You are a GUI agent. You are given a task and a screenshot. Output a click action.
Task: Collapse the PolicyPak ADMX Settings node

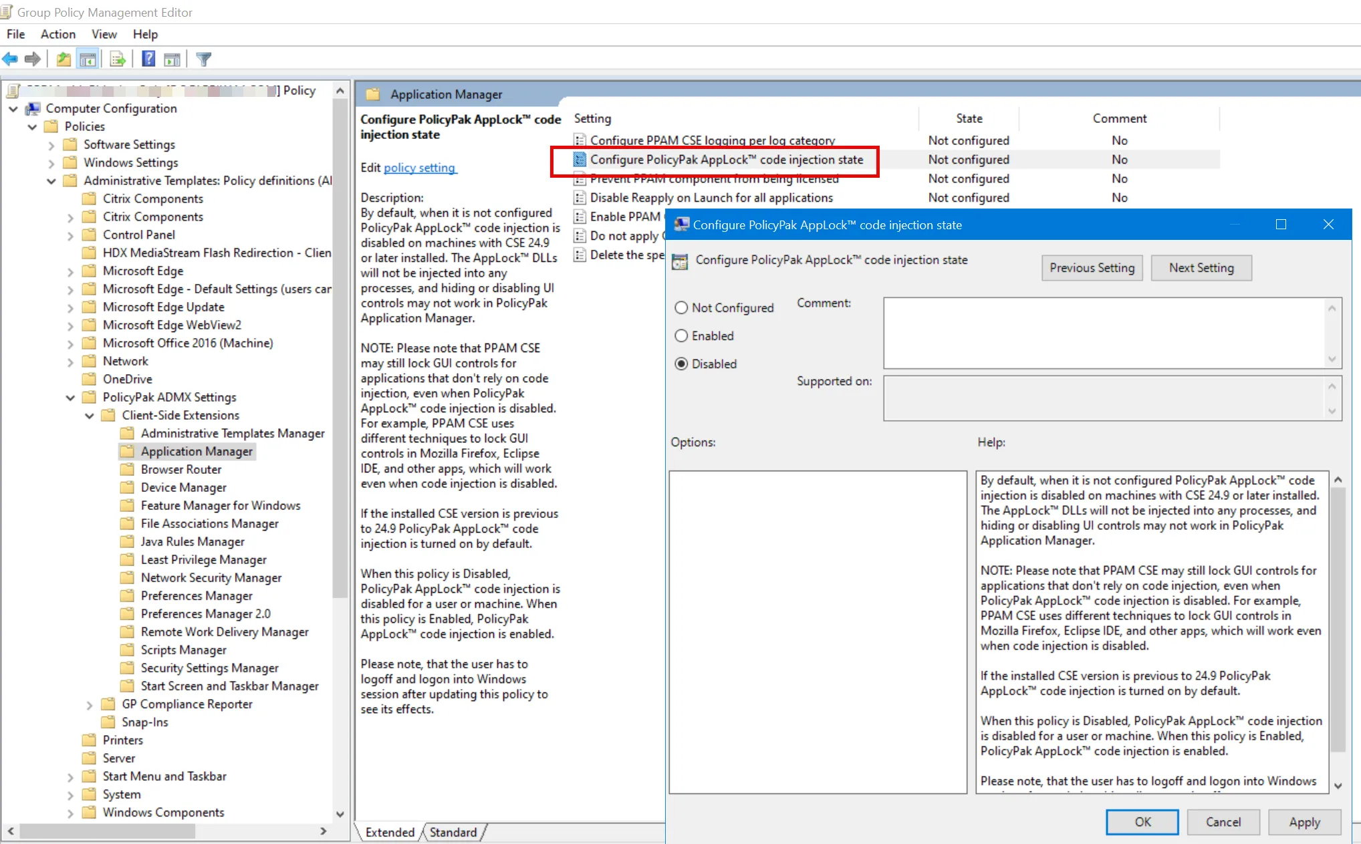[70, 398]
